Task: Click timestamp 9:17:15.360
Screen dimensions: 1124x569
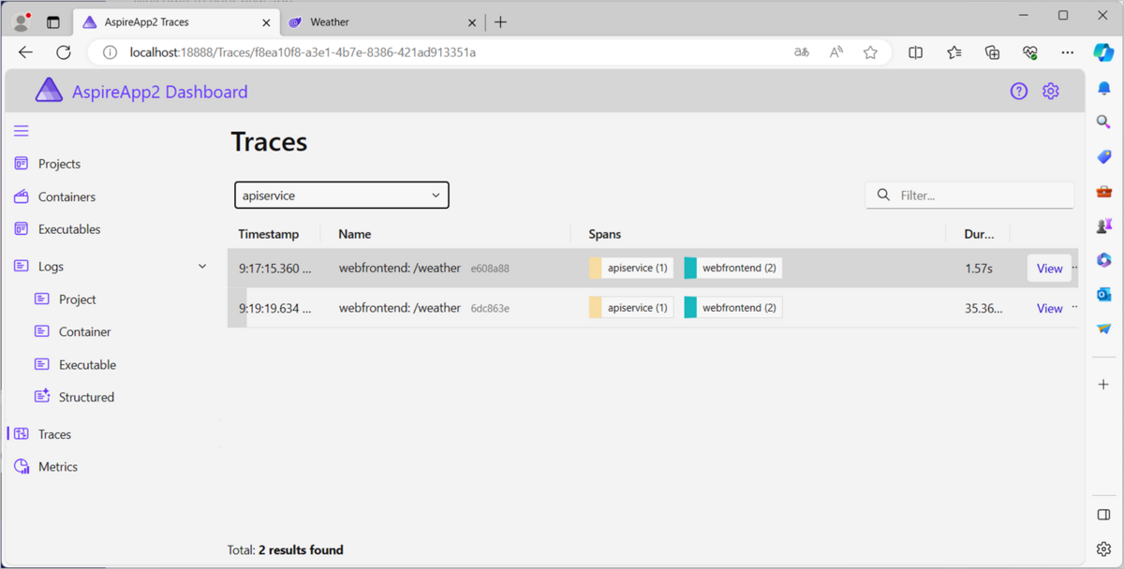Action: (274, 269)
